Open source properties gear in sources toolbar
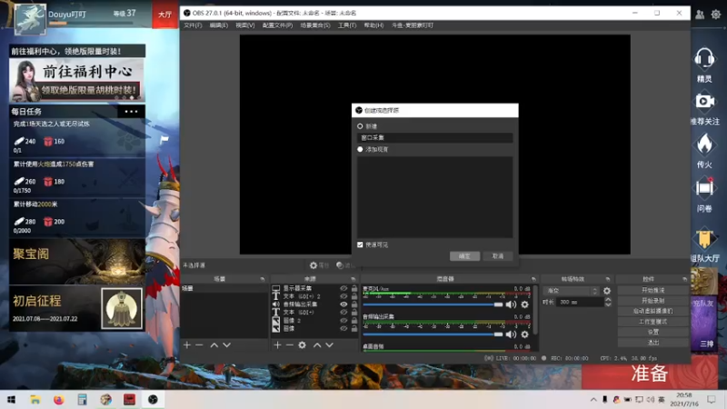Viewport: 727px width, 409px height. coord(303,345)
